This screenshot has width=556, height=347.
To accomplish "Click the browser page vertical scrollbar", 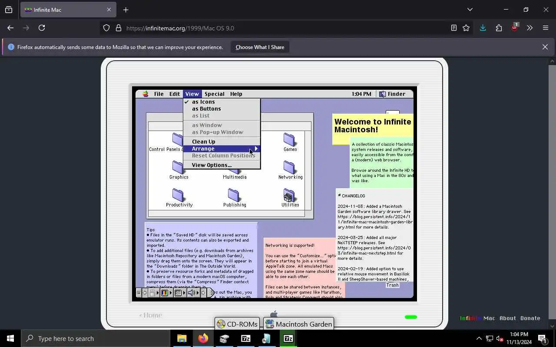I will coord(552,193).
